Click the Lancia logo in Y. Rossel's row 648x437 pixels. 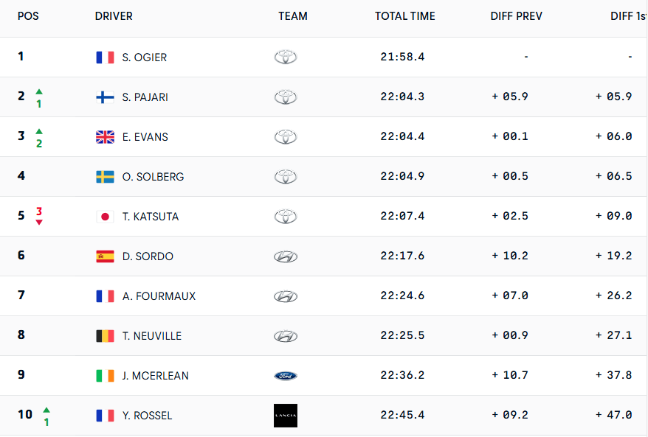(x=285, y=416)
